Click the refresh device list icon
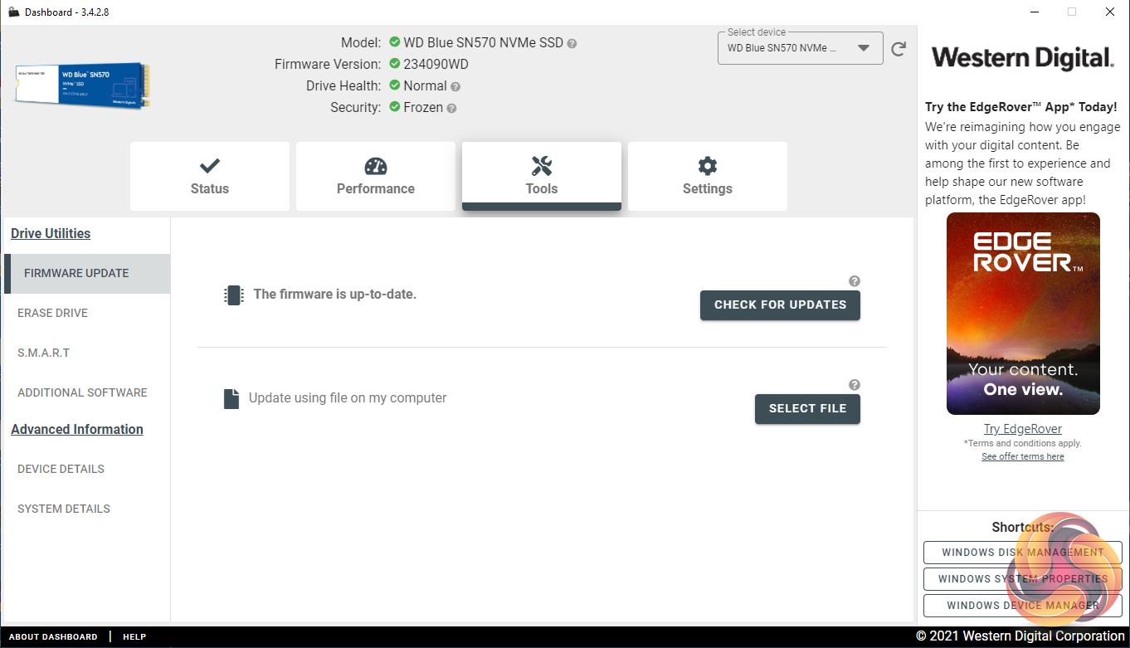1130x648 pixels. pos(899,49)
